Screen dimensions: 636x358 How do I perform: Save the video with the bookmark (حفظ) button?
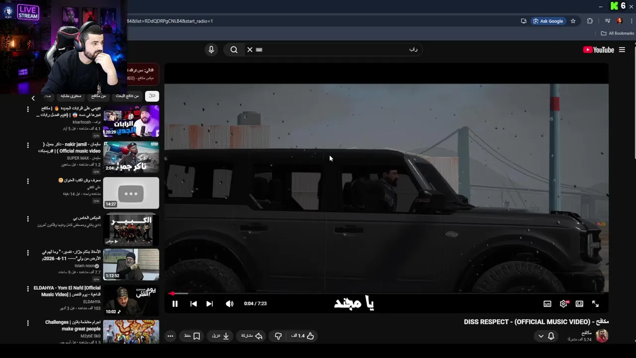[x=192, y=336]
